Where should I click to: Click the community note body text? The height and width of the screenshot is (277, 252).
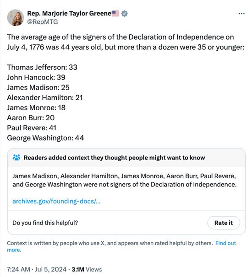tap(125, 180)
